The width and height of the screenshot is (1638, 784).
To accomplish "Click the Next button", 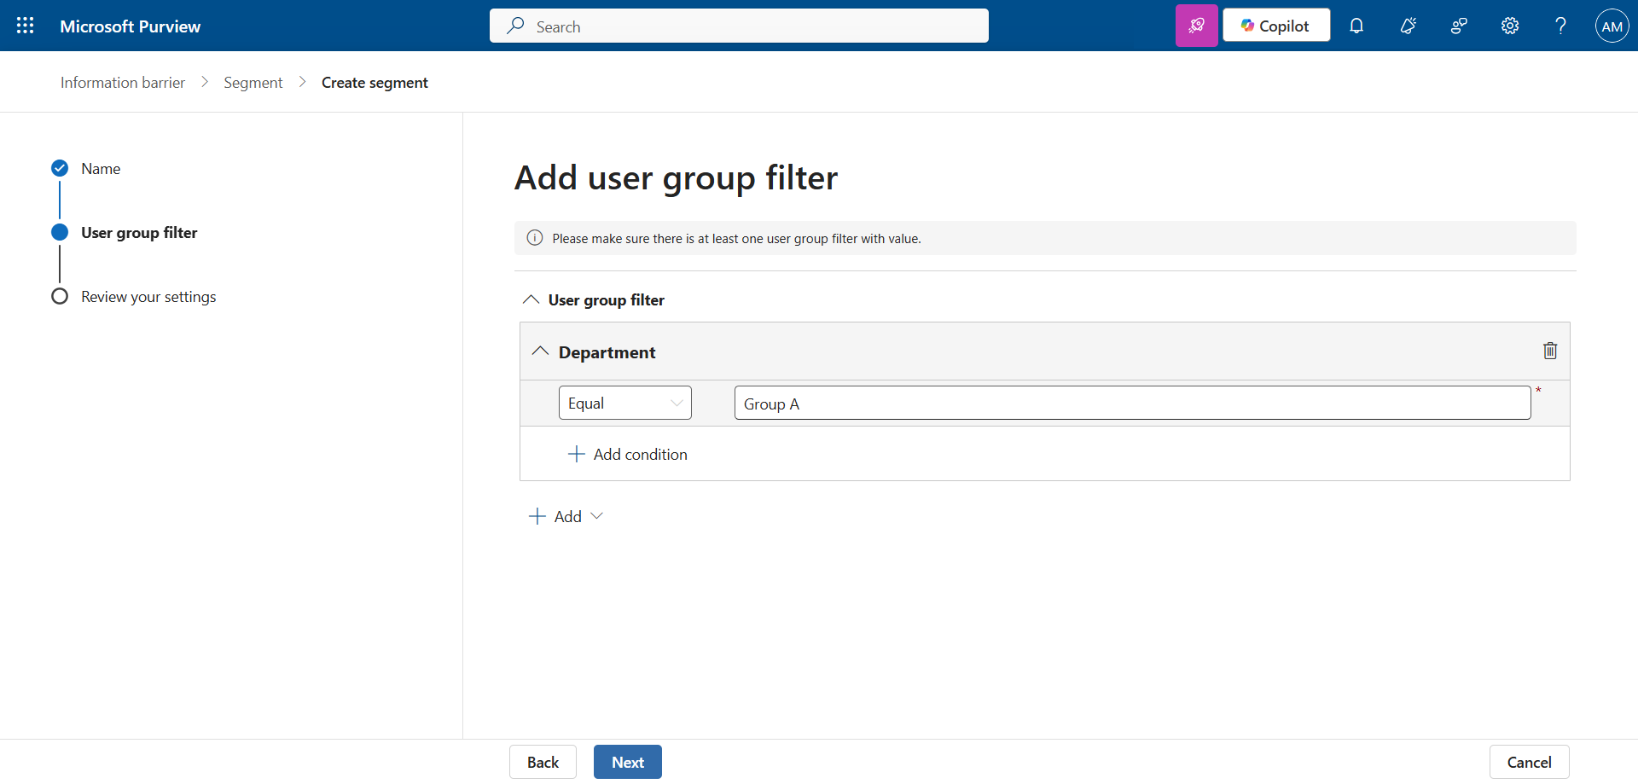I will [627, 762].
